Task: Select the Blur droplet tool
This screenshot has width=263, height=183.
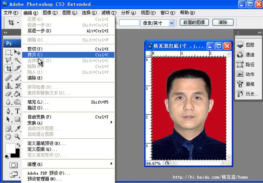Action: coord(8,102)
